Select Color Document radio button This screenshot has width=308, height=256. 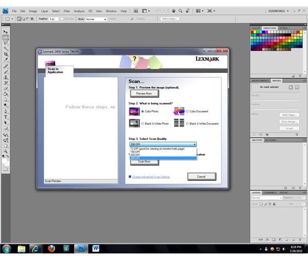pyautogui.click(x=187, y=112)
